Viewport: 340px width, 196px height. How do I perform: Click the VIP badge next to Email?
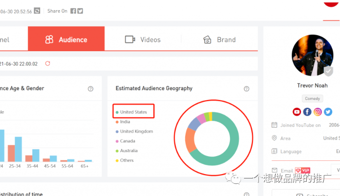302,171
